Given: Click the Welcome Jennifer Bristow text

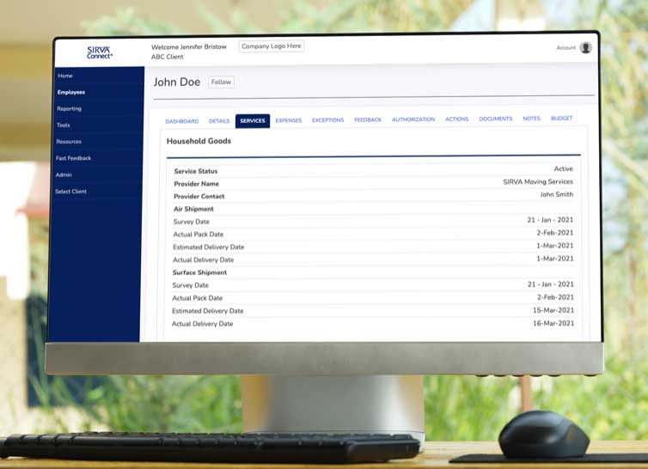Looking at the screenshot, I should click(x=189, y=47).
